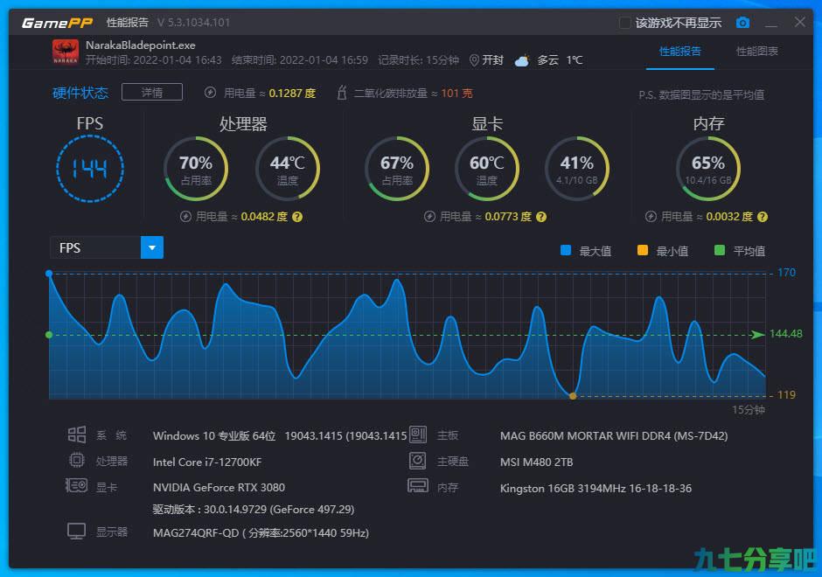Click the carbon dioxide emission icon
The width and height of the screenshot is (822, 577).
pyautogui.click(x=342, y=93)
